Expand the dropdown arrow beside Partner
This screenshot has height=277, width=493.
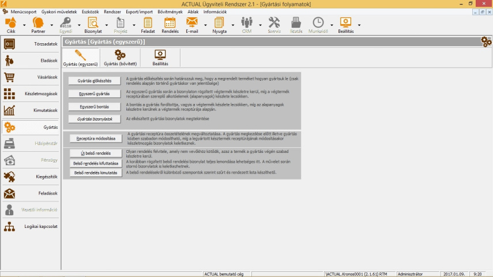click(x=52, y=25)
